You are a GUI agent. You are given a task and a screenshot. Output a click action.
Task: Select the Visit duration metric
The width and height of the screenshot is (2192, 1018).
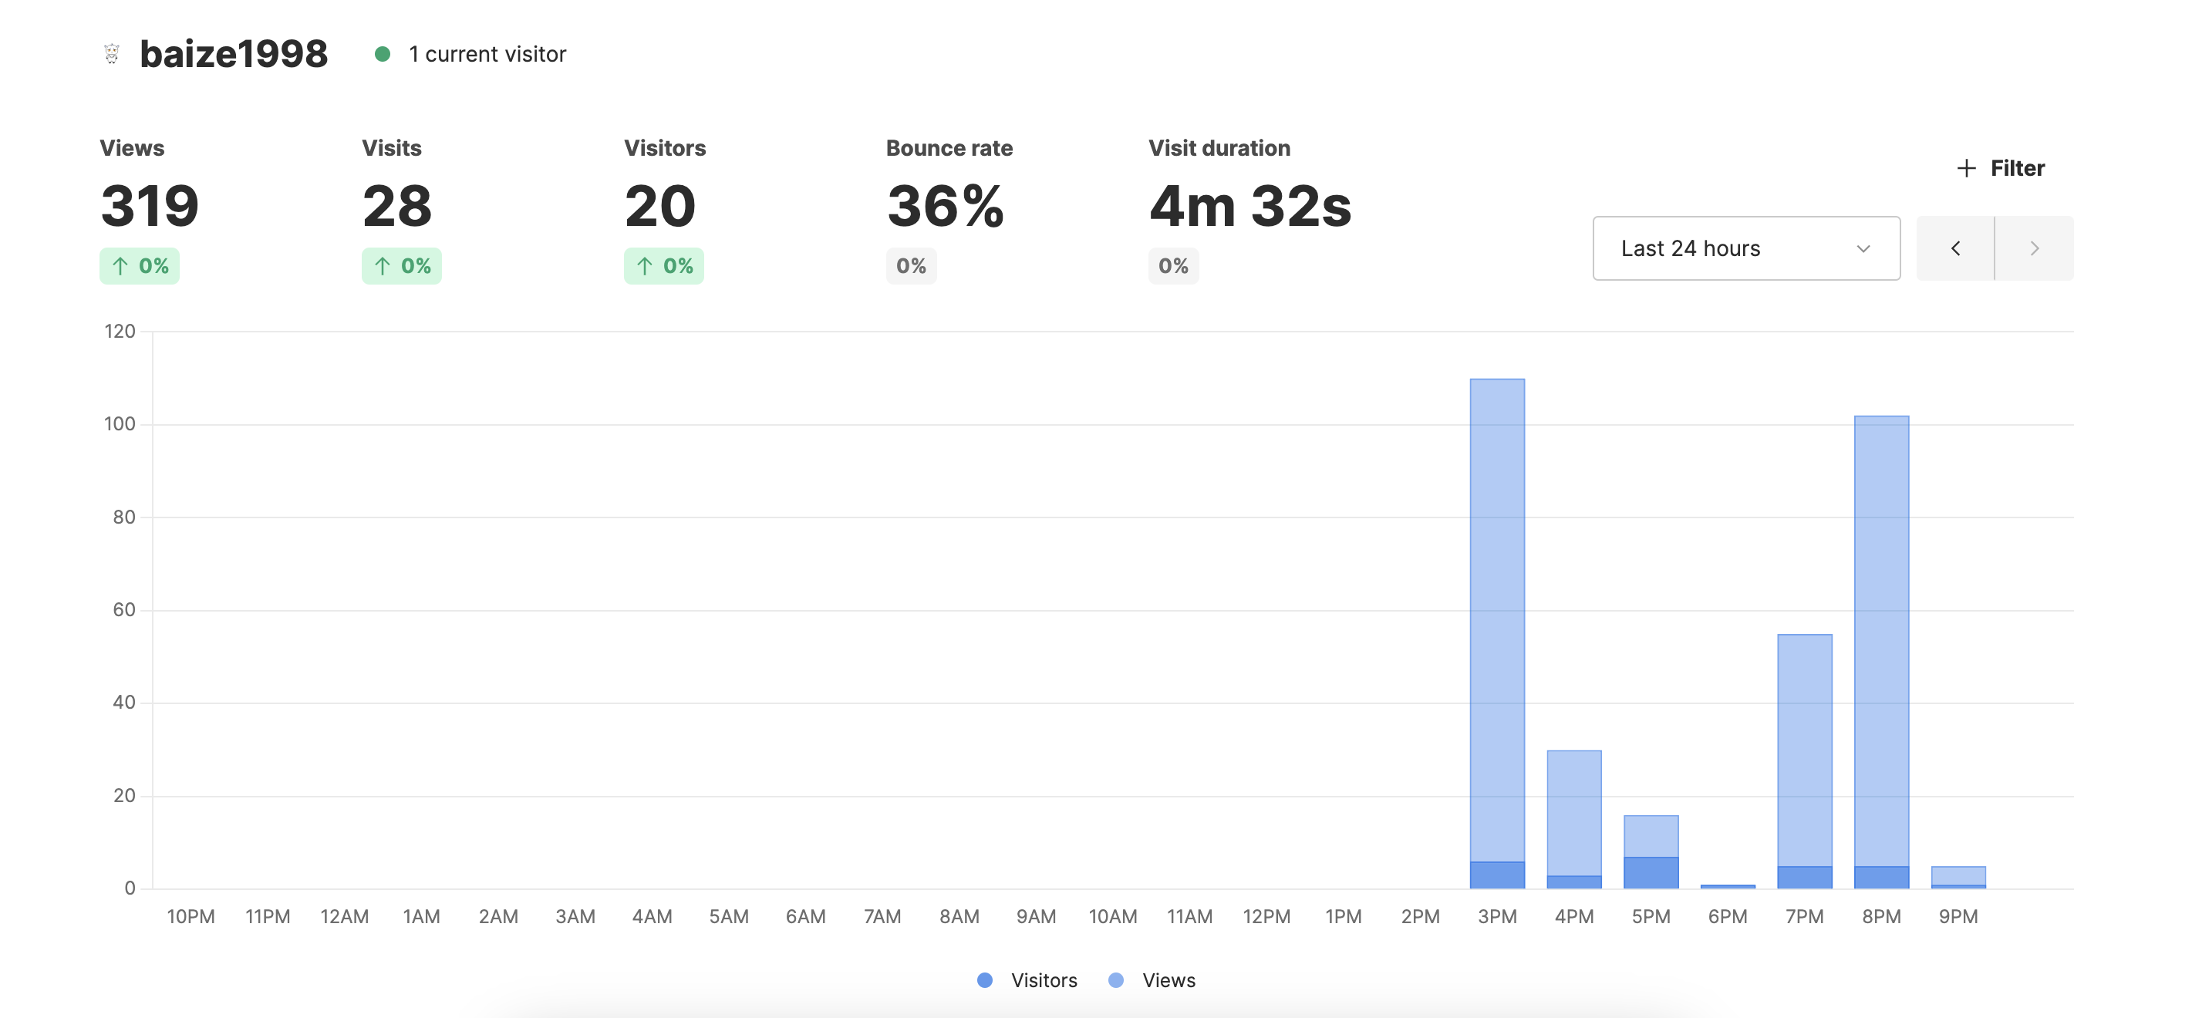[x=1249, y=204]
